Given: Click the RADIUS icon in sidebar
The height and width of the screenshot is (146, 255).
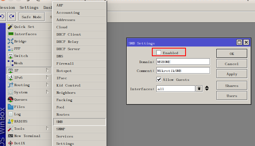Looking at the screenshot, I should coord(11,121).
